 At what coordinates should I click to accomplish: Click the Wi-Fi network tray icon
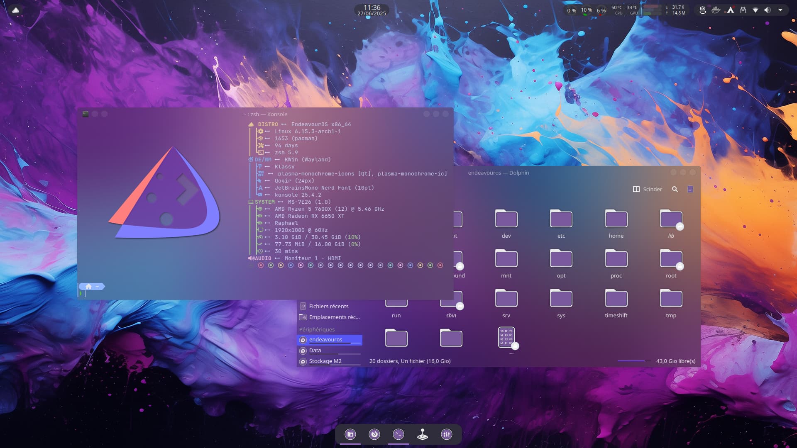(755, 10)
